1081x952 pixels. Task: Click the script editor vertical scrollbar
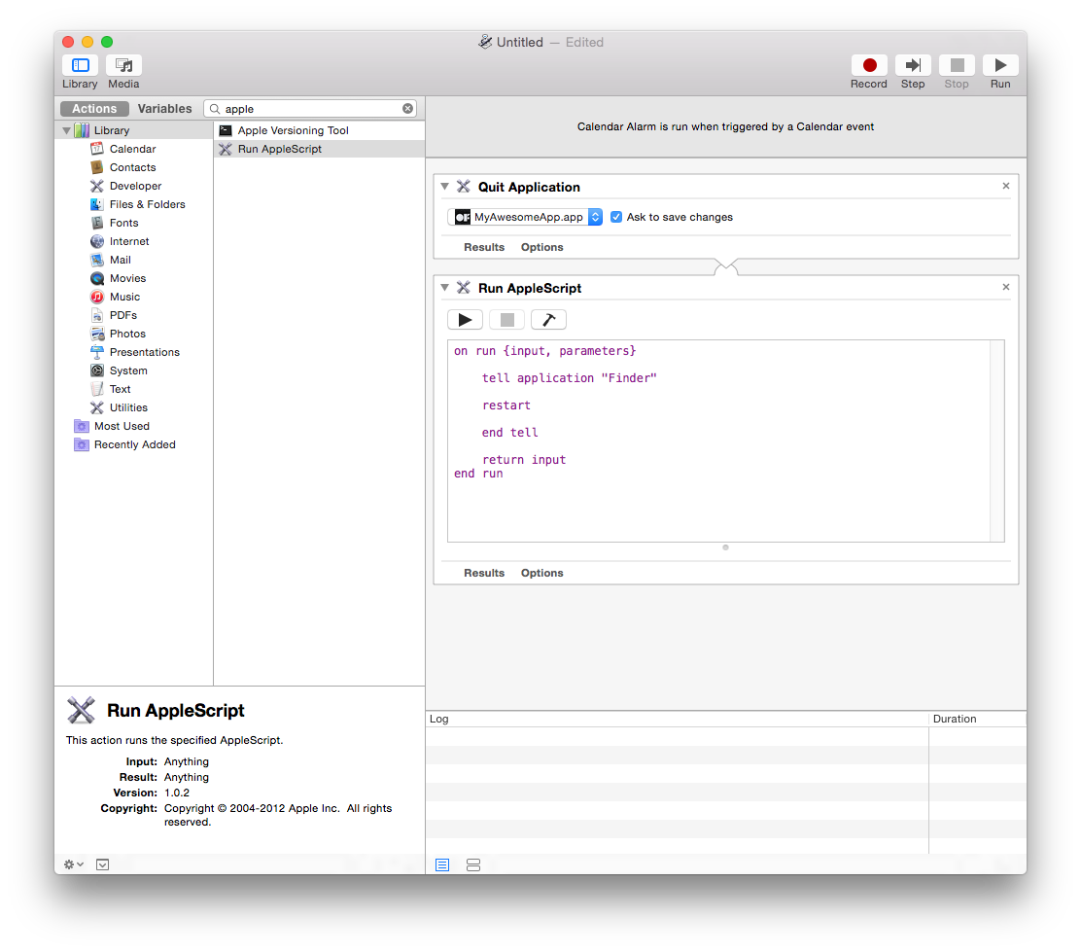996,441
